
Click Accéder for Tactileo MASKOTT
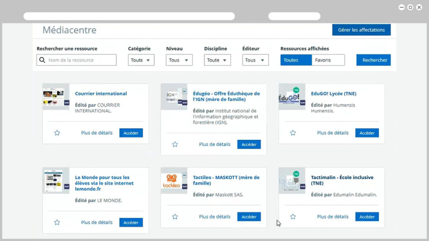(x=249, y=217)
